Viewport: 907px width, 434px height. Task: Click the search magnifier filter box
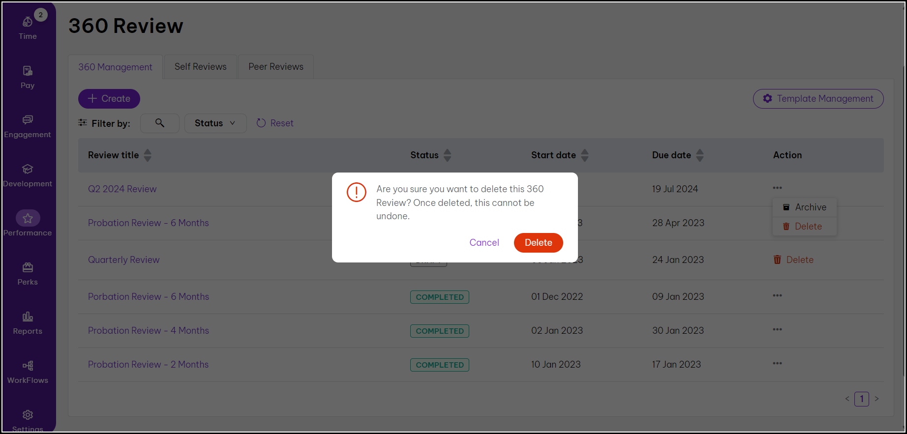(160, 123)
